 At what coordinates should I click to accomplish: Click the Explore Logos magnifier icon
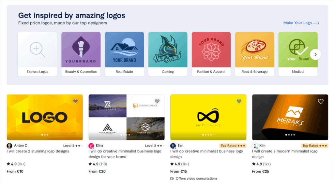pyautogui.click(x=37, y=50)
